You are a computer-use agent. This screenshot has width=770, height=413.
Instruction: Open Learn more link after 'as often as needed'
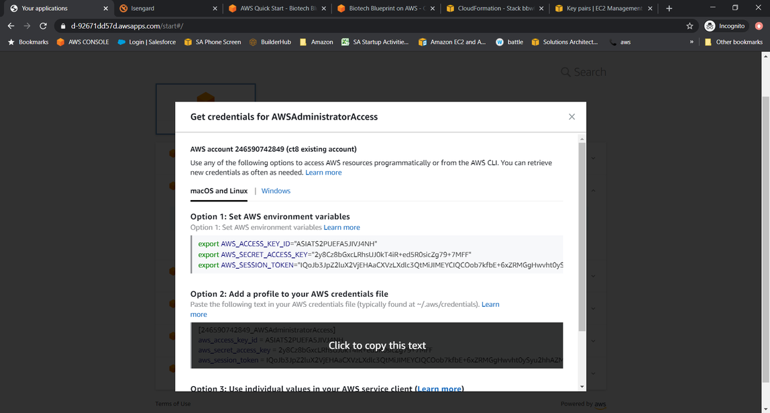coord(323,173)
